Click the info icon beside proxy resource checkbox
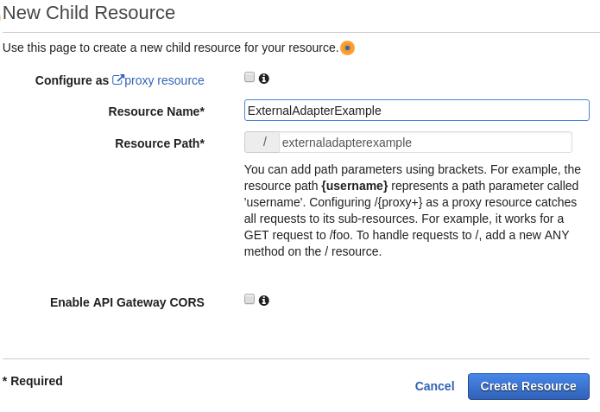Viewport: 600px width, 412px height. [x=263, y=79]
